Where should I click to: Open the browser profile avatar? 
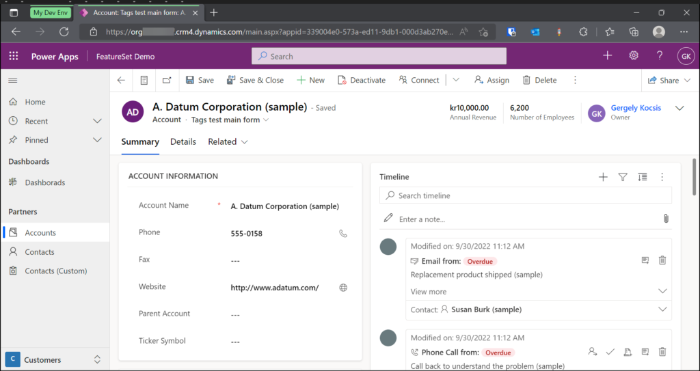[x=658, y=31]
